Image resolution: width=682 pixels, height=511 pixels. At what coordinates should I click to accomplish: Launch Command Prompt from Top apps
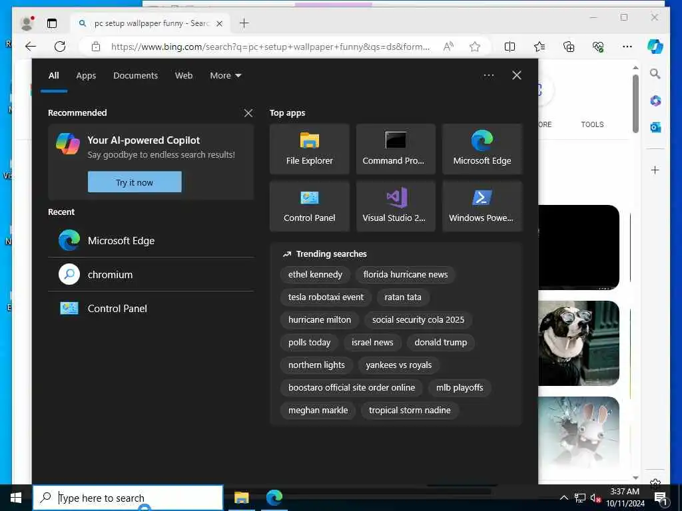tap(396, 149)
